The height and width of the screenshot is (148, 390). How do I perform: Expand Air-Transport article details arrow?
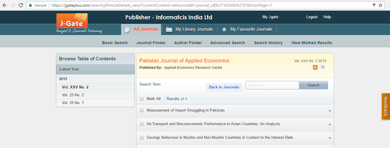tap(330, 125)
